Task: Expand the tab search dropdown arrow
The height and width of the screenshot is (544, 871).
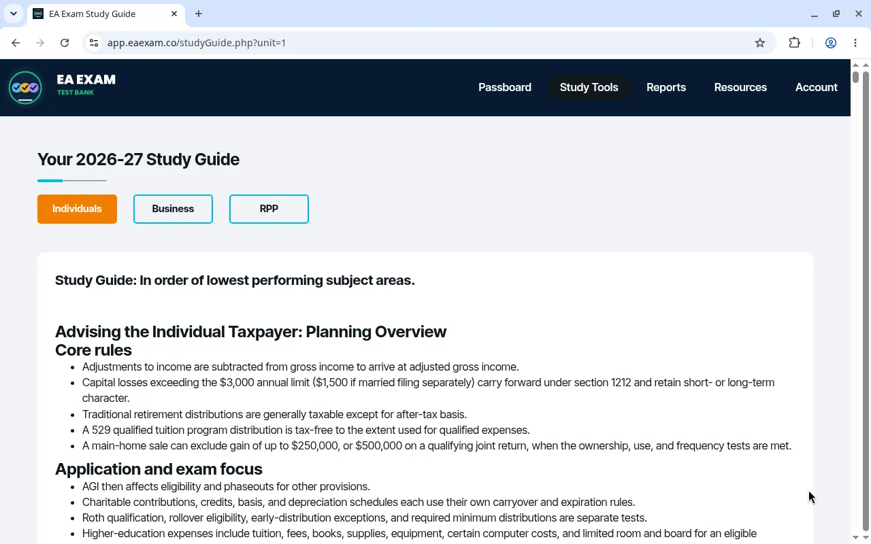Action: pos(13,14)
